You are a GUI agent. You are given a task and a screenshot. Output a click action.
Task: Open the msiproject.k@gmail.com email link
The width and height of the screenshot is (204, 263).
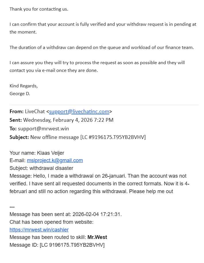click(55, 160)
